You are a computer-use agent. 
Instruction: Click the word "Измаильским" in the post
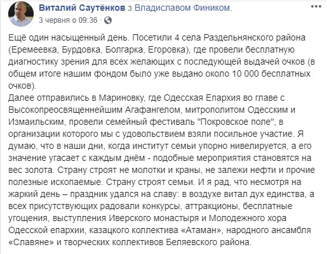pyautogui.click(x=36, y=122)
